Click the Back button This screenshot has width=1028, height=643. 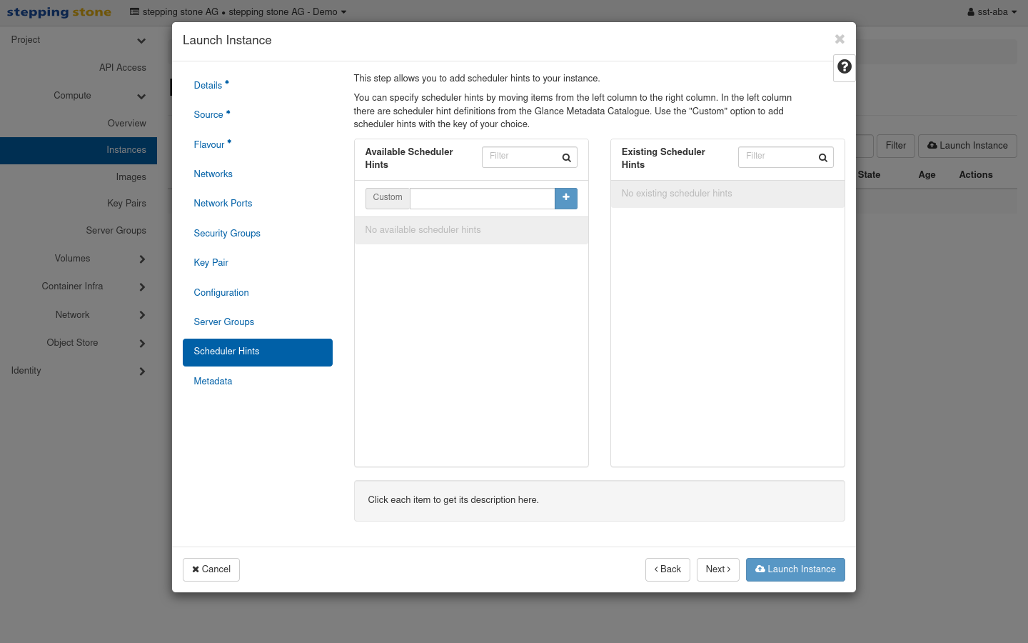(667, 569)
